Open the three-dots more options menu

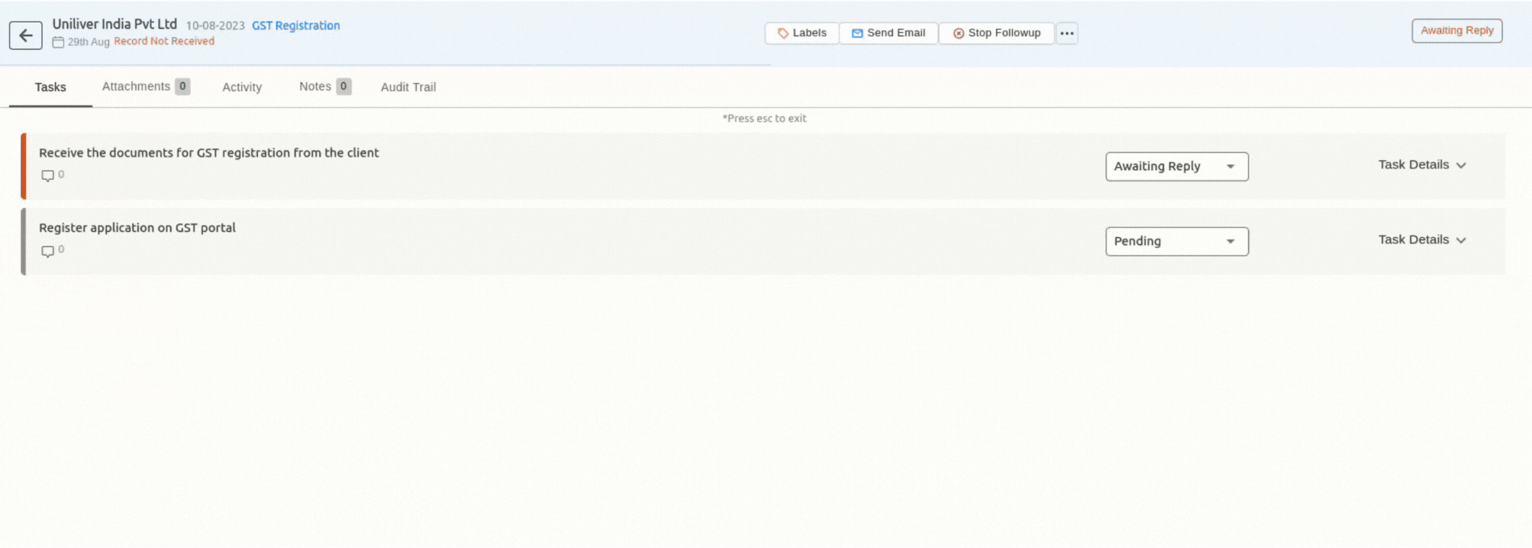[1067, 33]
